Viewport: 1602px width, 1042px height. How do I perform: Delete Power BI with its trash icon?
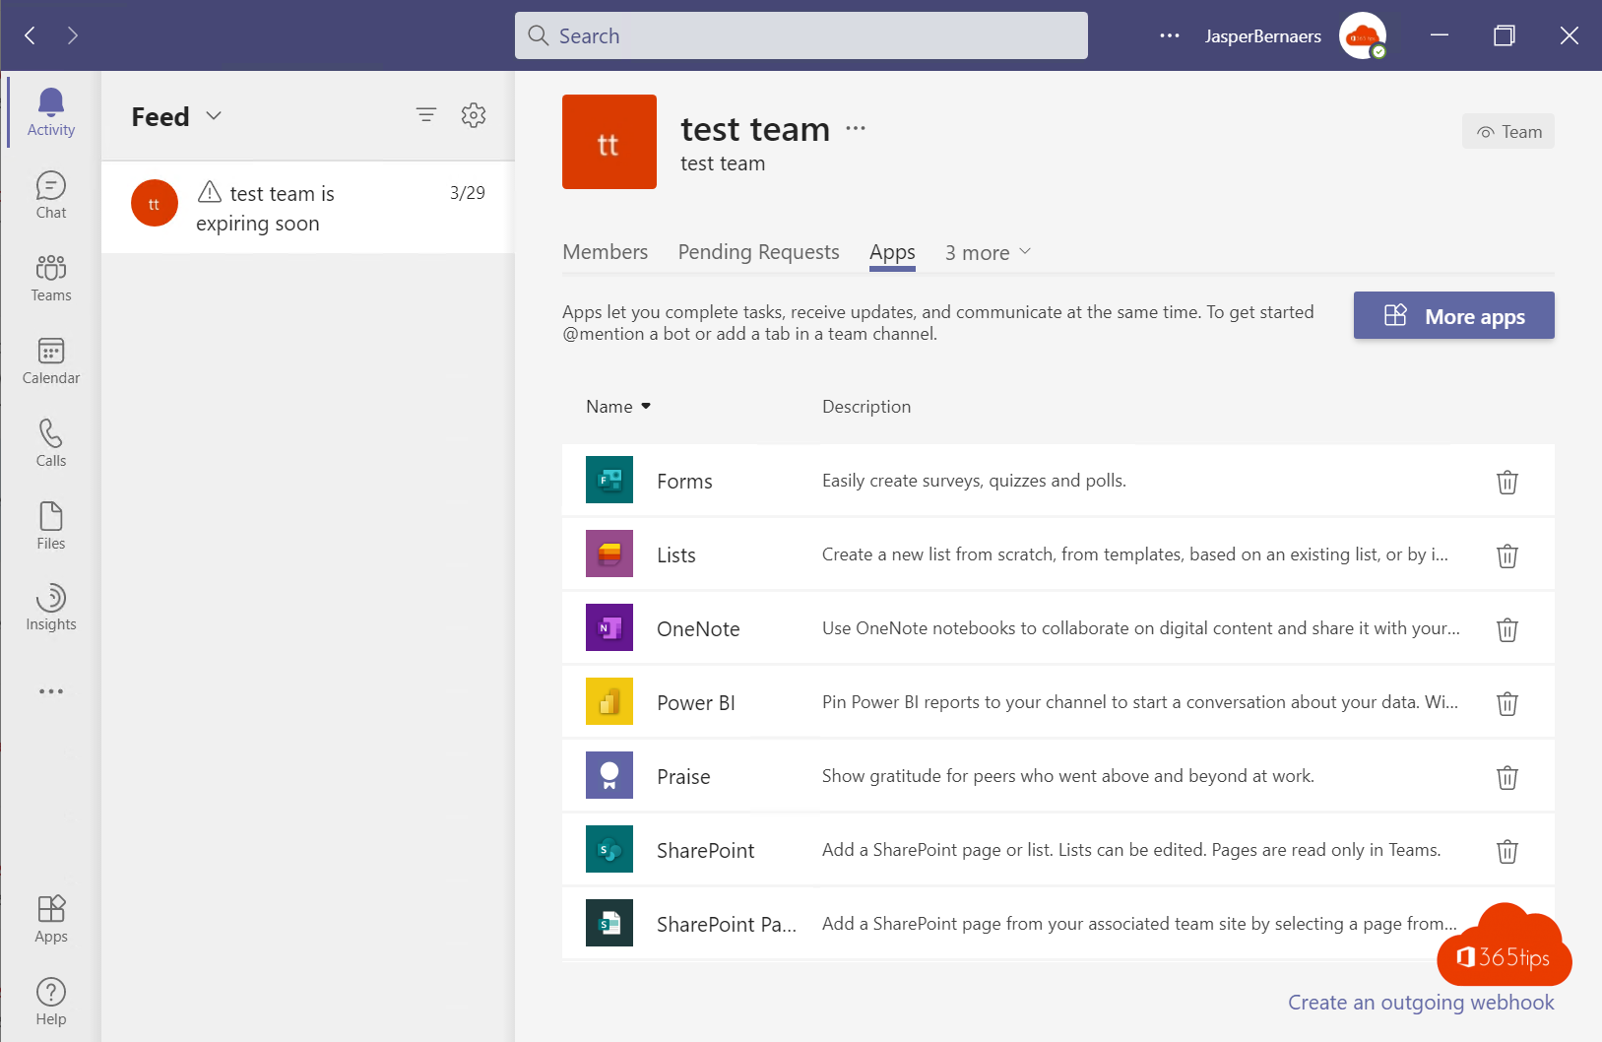pos(1507,703)
